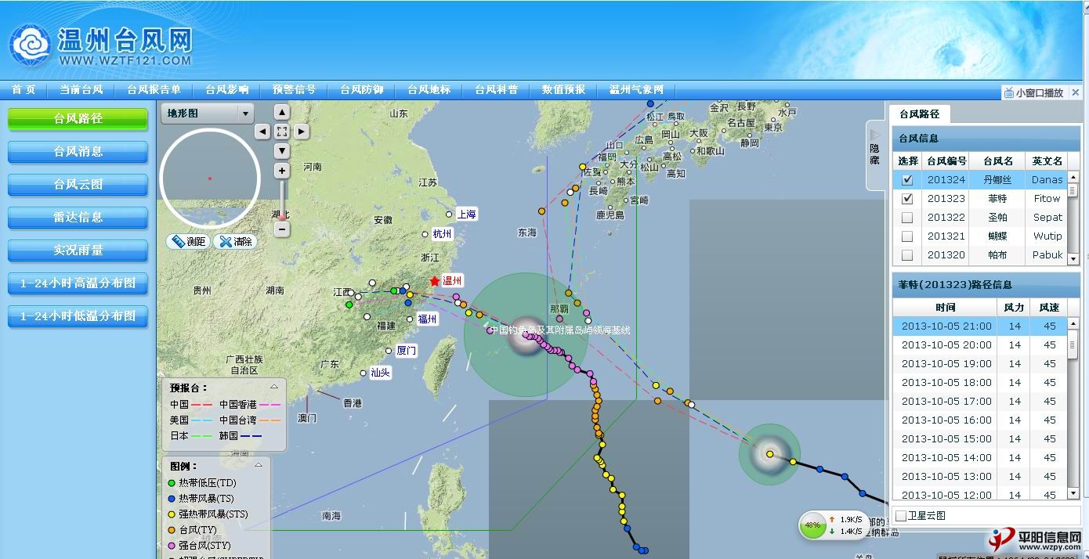Click the 时间 column header

click(946, 308)
